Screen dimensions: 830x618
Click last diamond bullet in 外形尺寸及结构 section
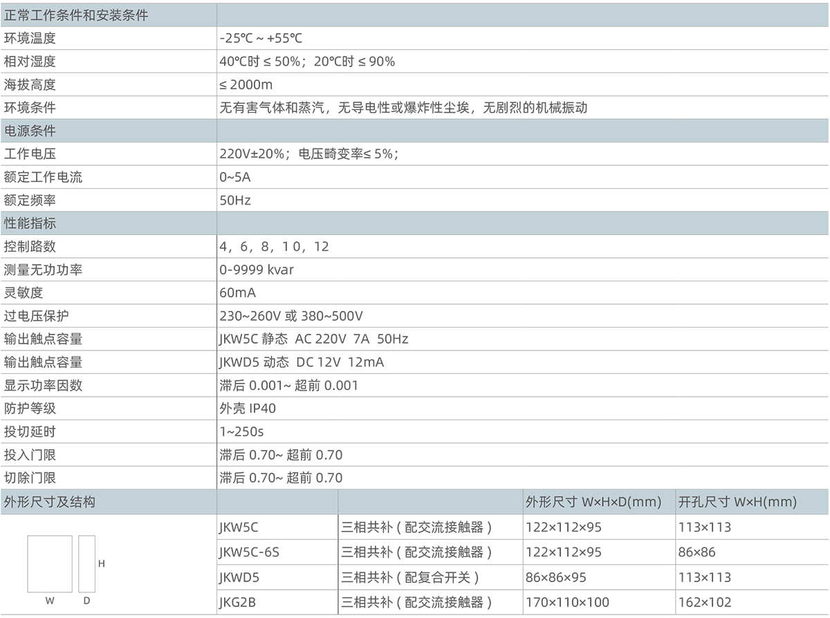point(334,601)
